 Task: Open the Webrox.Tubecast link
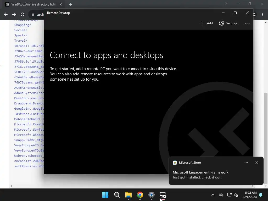click(x=29, y=156)
